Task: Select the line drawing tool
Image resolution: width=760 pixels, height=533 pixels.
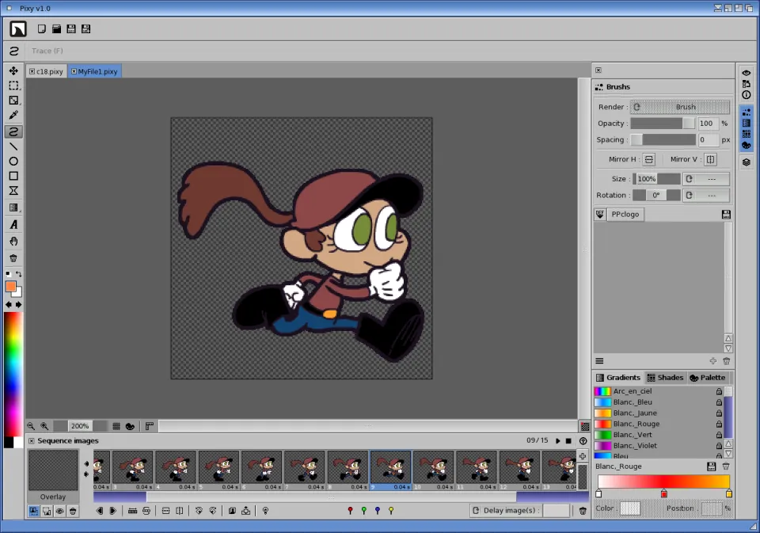Action: (x=13, y=147)
